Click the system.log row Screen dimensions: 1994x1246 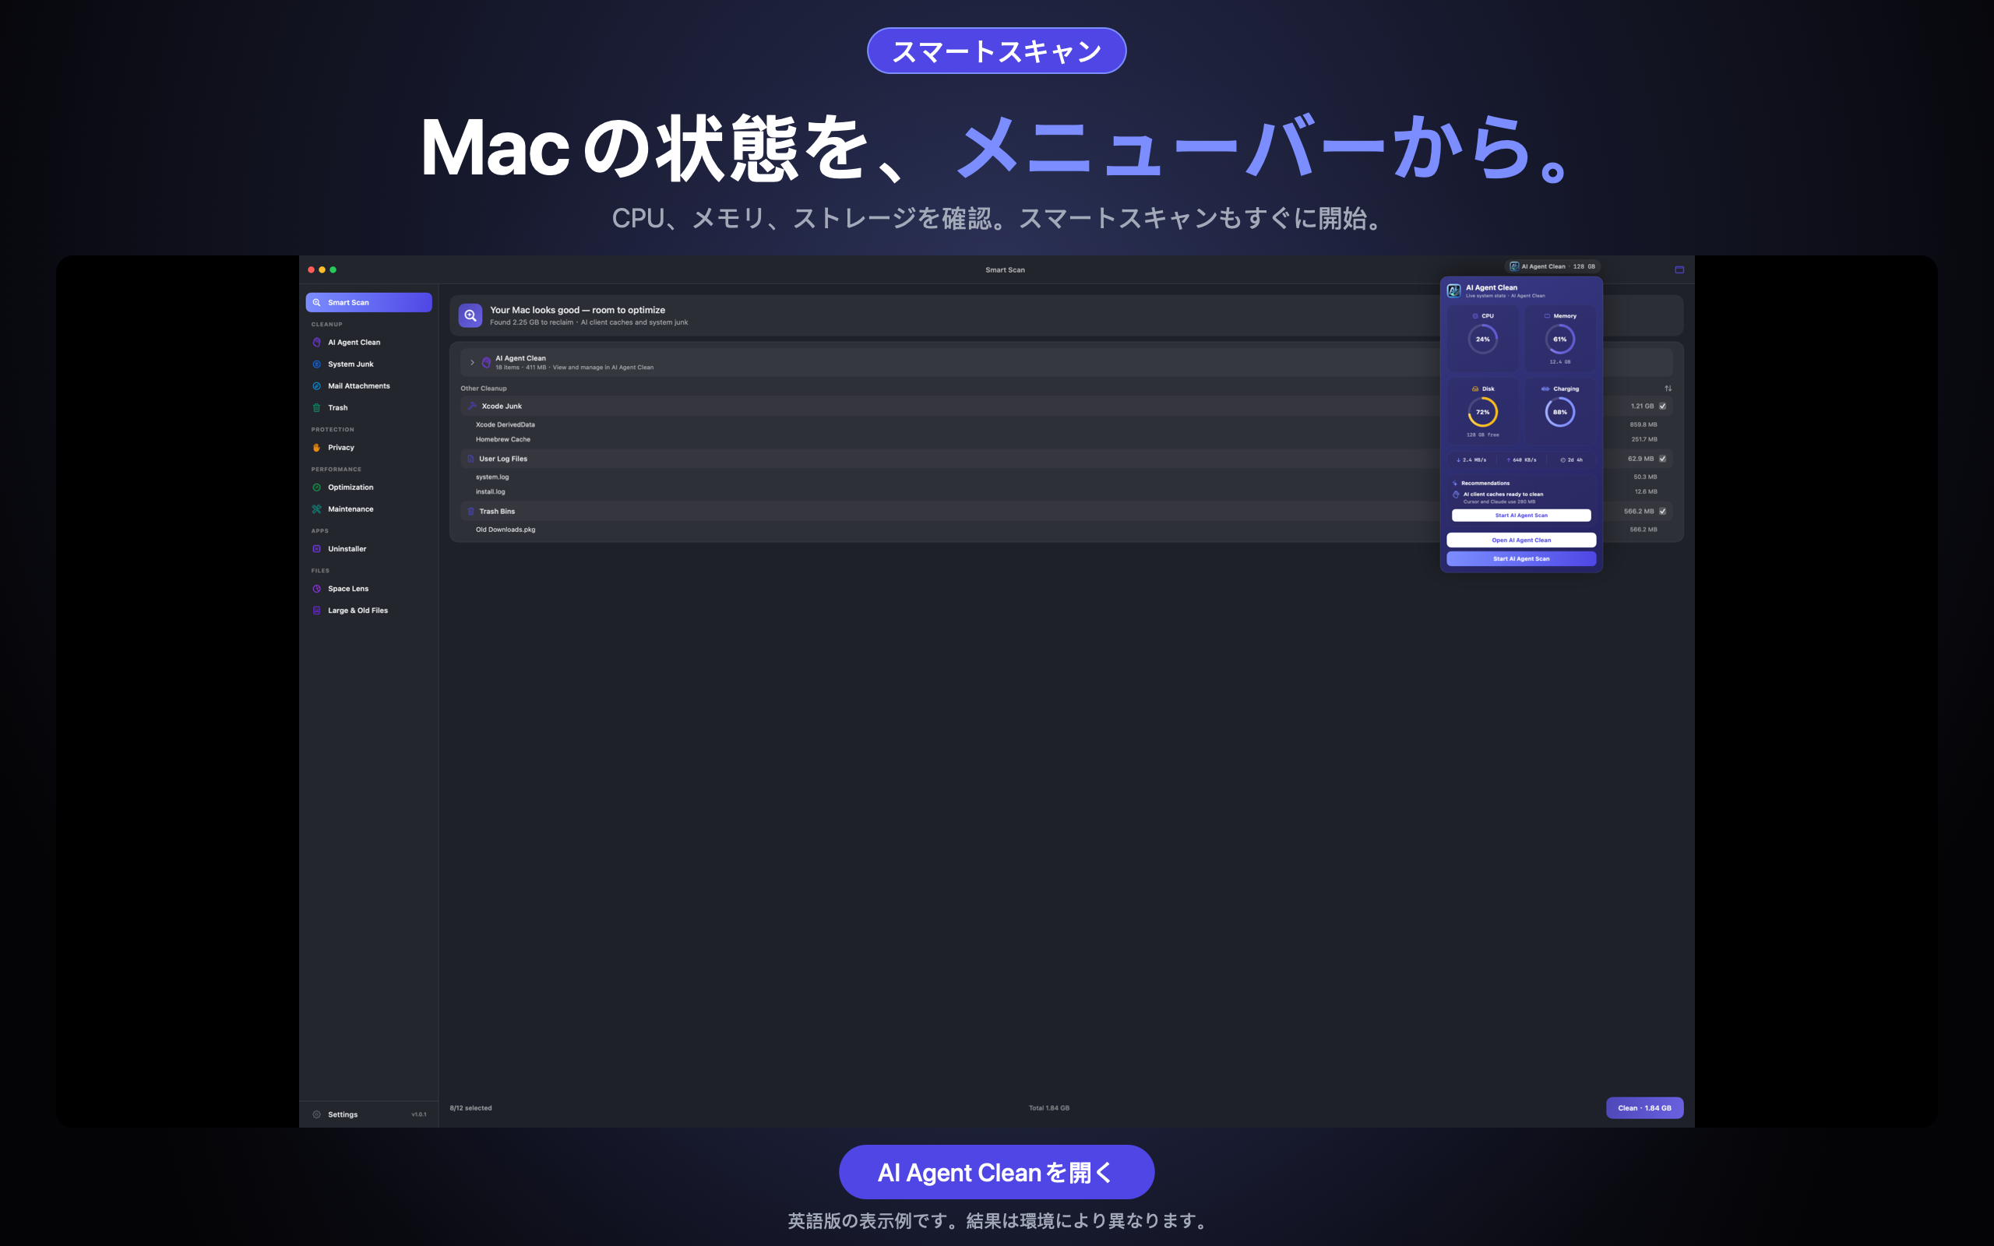pos(1066,477)
